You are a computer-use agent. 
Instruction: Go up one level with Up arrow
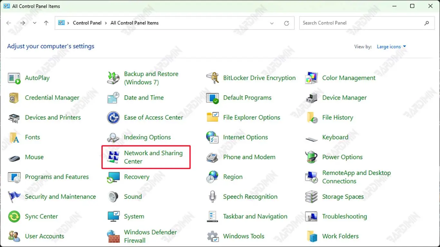(46, 23)
